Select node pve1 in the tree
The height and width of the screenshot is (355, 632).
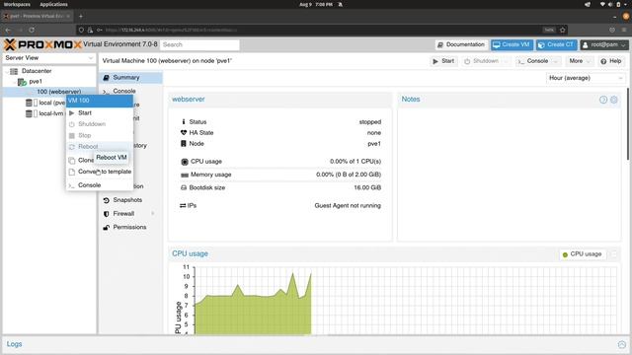point(36,82)
